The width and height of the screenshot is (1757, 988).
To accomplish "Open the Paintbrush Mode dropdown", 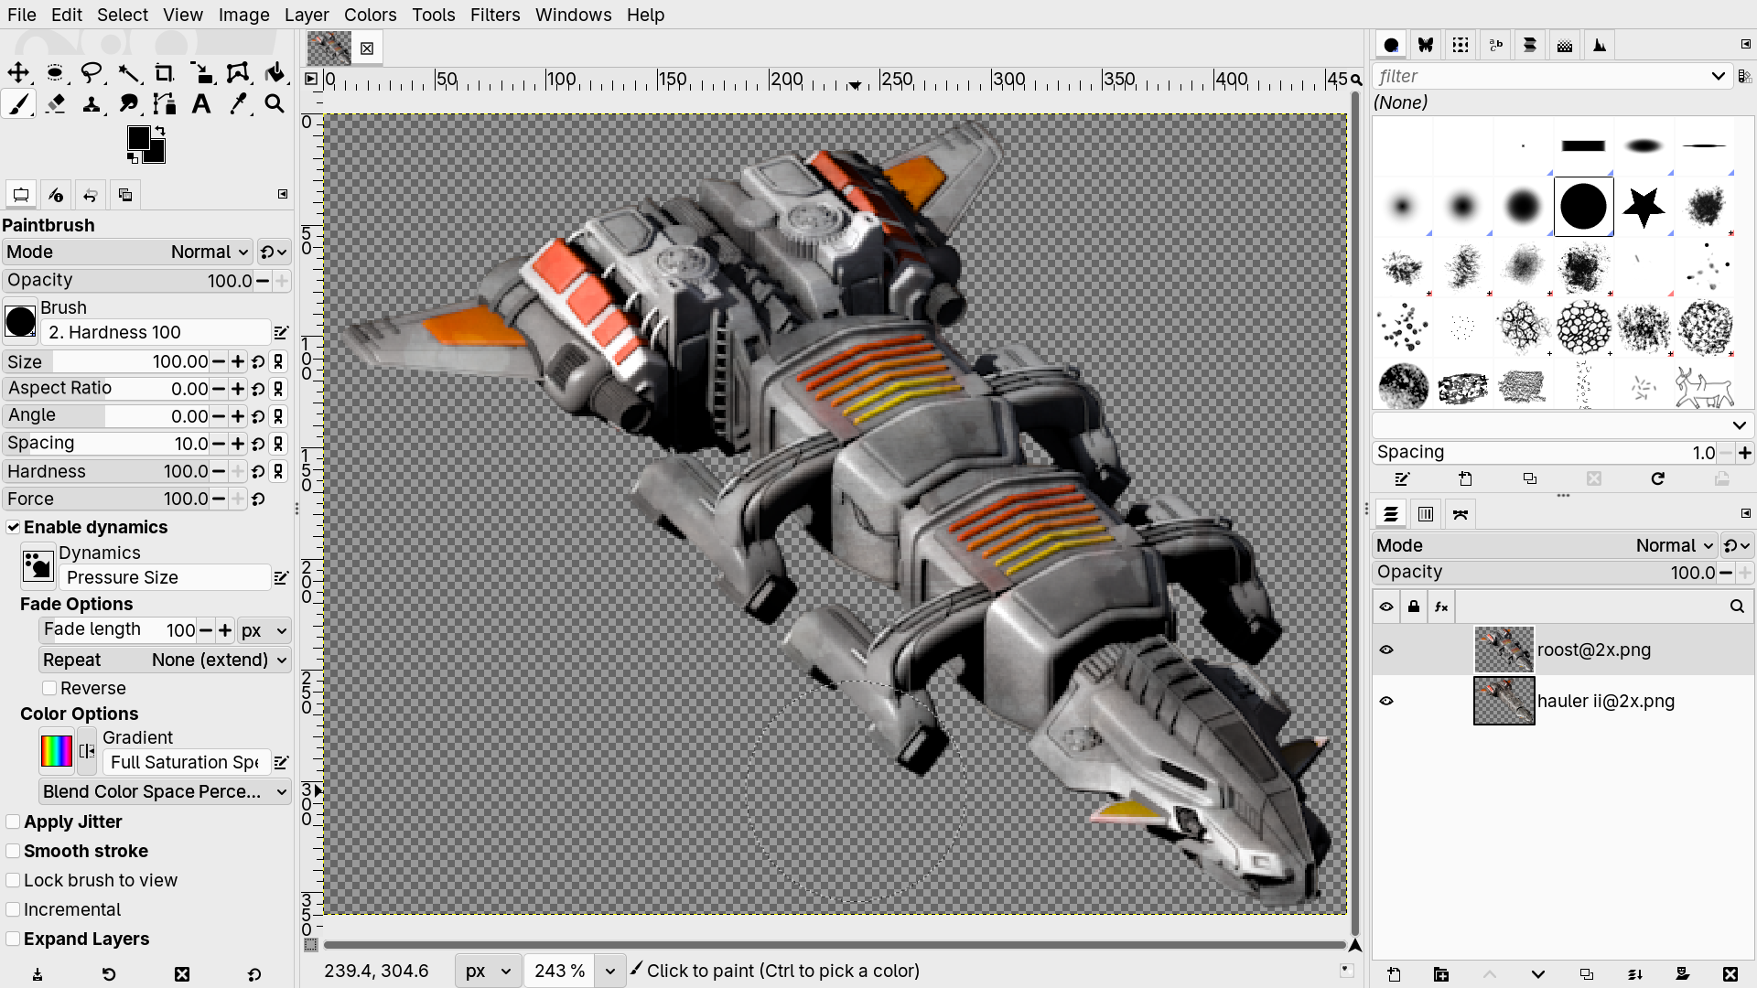I will point(127,252).
